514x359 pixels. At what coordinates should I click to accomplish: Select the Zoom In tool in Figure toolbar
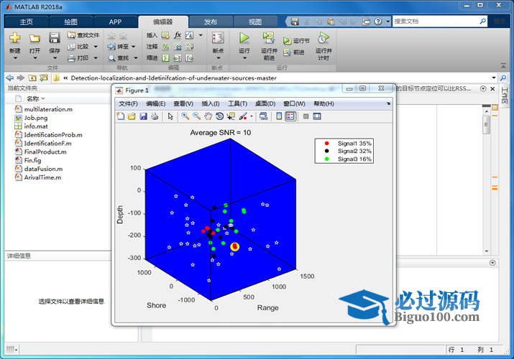point(185,116)
